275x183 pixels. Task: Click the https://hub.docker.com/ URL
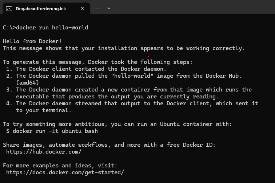(x=44, y=152)
